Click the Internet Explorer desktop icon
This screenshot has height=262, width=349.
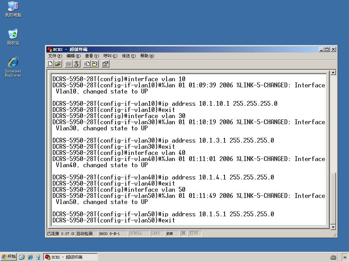(13, 67)
